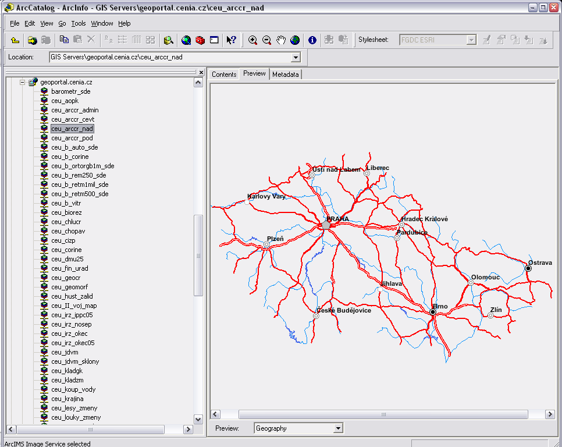
Task: Click the Create Thumbnail icon
Action: pos(329,40)
